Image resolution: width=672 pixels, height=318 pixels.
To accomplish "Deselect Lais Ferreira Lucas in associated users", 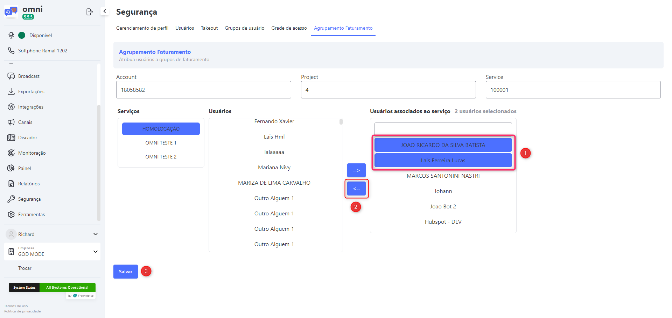I will (x=443, y=161).
